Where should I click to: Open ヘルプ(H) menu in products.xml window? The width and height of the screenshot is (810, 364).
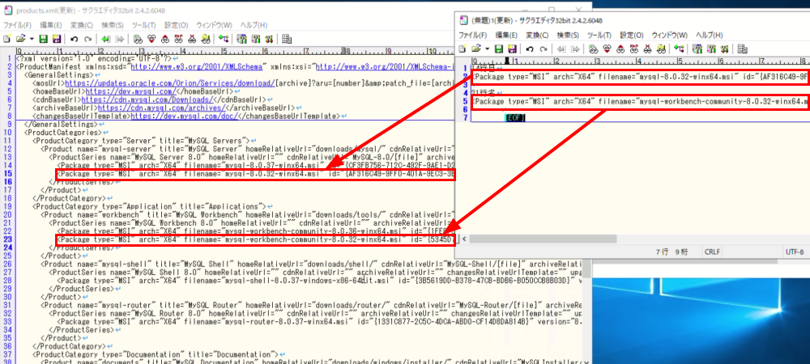tap(254, 25)
